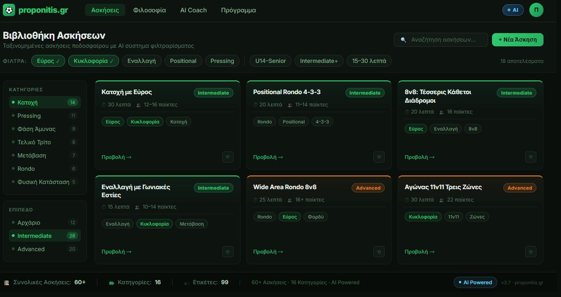561x297 pixels.
Task: Click the proponitis.gr soccer ball logo
Action: coord(9,10)
